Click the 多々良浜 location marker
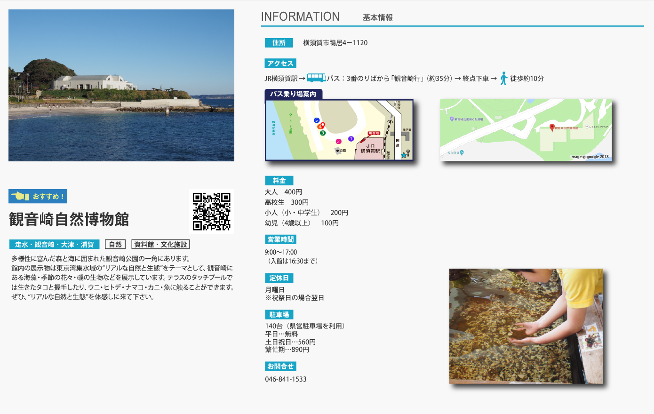The width and height of the screenshot is (654, 414). click(x=462, y=152)
